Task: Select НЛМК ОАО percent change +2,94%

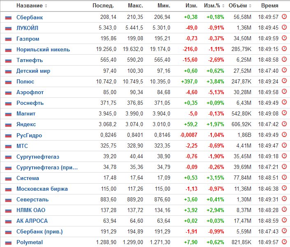Action: (215, 210)
